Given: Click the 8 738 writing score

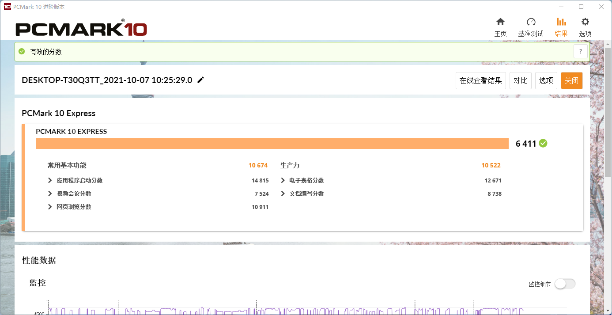Looking at the screenshot, I should click(x=495, y=194).
